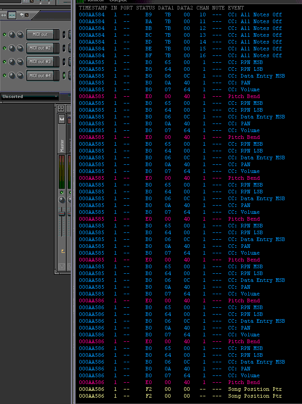Click the volume knob of MIDI out #2
302x404 pixels.
(x=20, y=48)
